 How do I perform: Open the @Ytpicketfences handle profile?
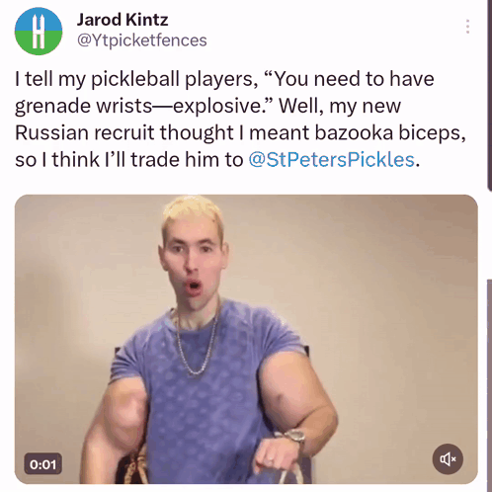coord(142,41)
